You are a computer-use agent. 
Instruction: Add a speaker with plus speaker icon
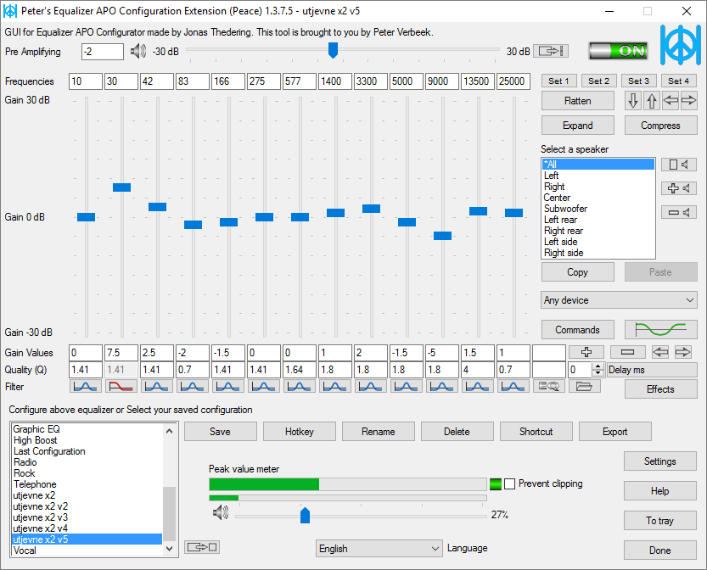pos(679,188)
